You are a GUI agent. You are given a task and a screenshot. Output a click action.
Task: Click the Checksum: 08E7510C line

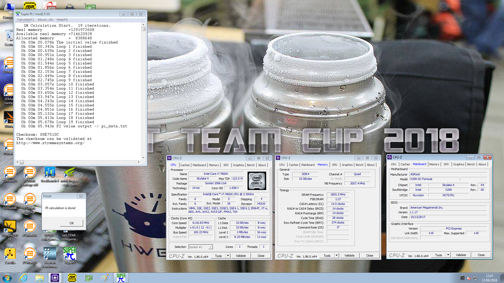point(38,135)
